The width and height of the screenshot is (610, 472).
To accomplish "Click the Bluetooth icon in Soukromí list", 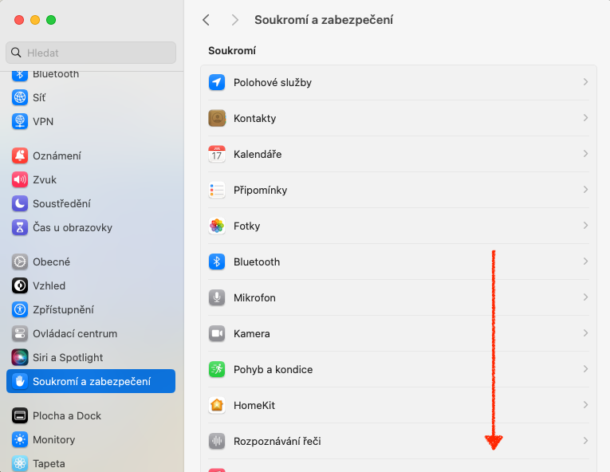I will (217, 262).
